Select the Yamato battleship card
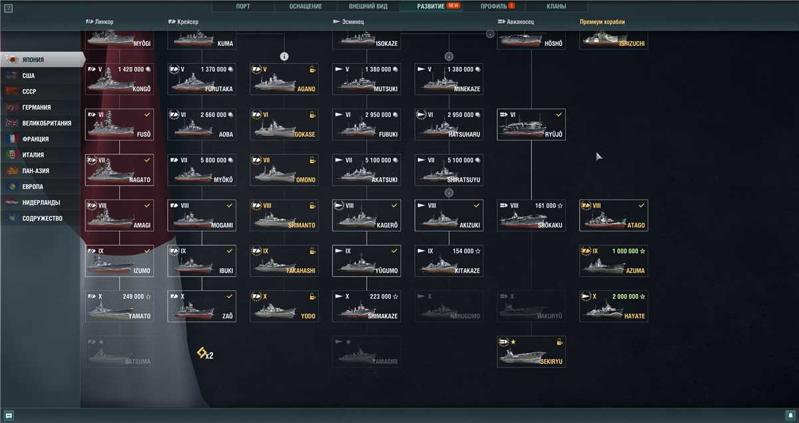Image resolution: width=799 pixels, height=423 pixels. pos(119,307)
